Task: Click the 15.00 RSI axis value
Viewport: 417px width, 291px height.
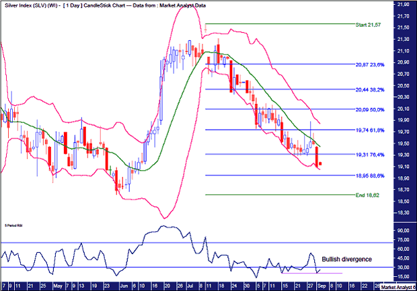Action: 403,277
